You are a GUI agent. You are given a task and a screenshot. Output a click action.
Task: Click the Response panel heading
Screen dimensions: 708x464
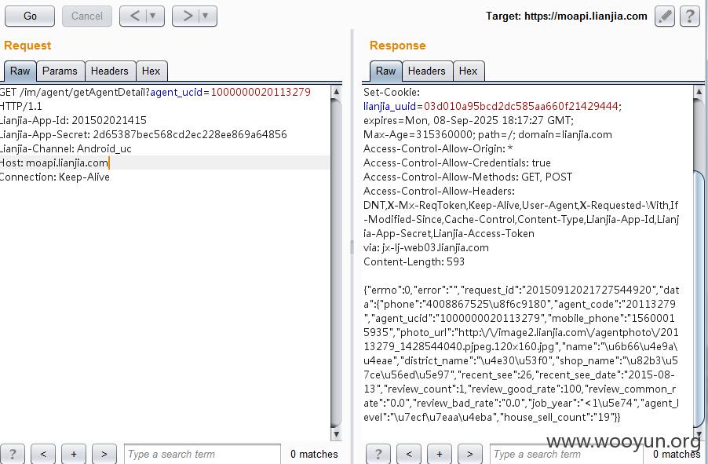398,46
